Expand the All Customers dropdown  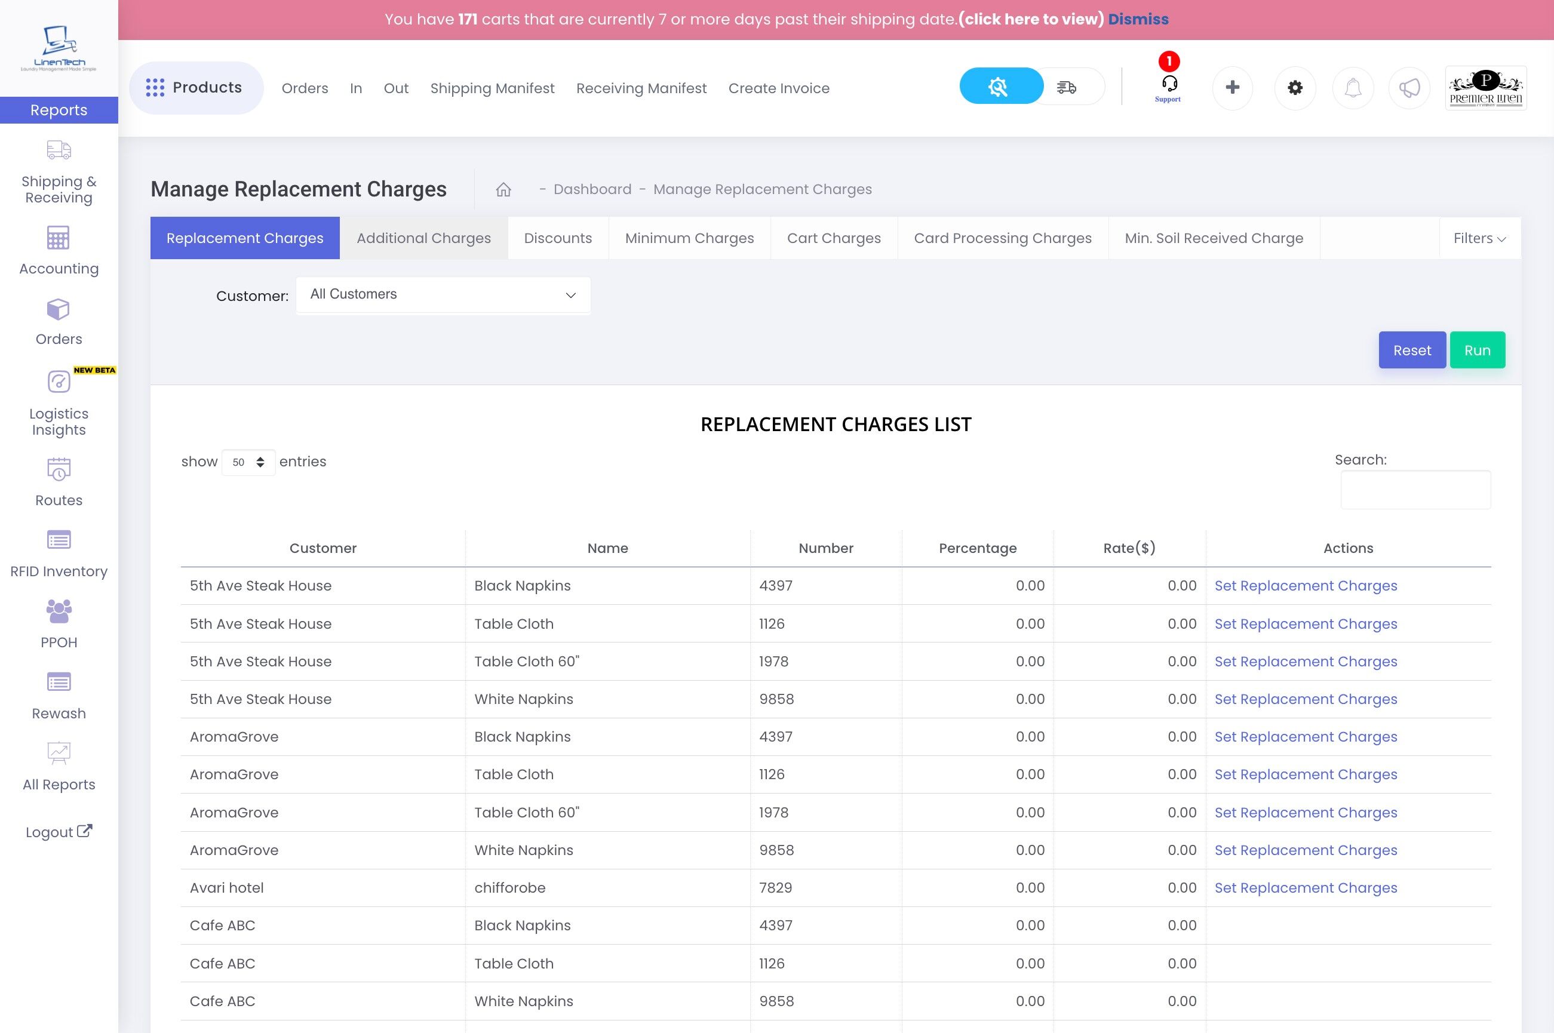443,294
